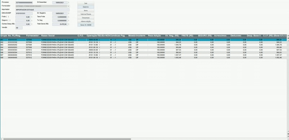Select the C.F.O. column header
Image resolution: width=289 pixels, height=140 pixels.
coord(82,36)
